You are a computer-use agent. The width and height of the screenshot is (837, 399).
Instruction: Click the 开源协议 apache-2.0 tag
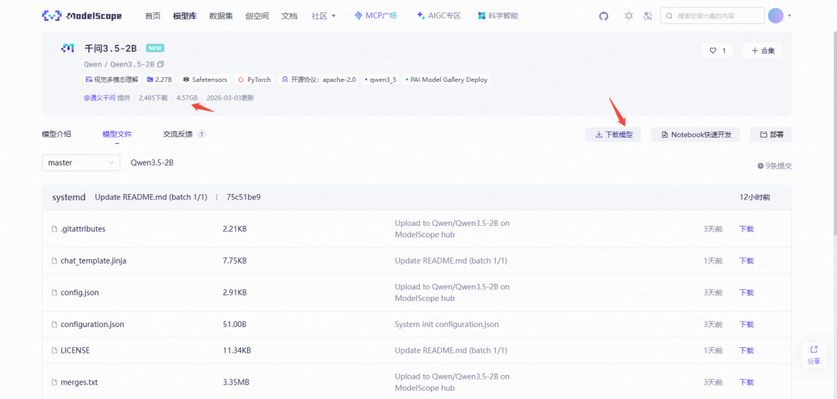[x=319, y=80]
